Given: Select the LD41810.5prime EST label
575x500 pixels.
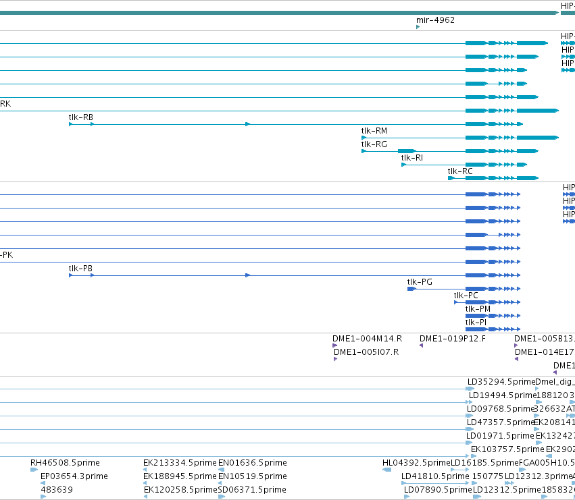Looking at the screenshot, I should pyautogui.click(x=435, y=476).
